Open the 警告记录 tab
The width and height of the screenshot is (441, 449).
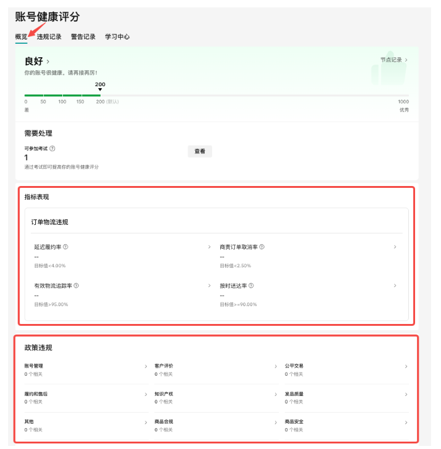click(x=83, y=37)
